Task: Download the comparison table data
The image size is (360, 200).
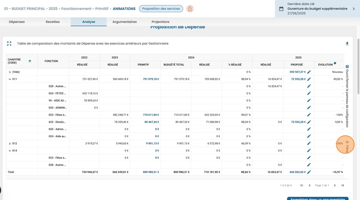Action: click(347, 43)
